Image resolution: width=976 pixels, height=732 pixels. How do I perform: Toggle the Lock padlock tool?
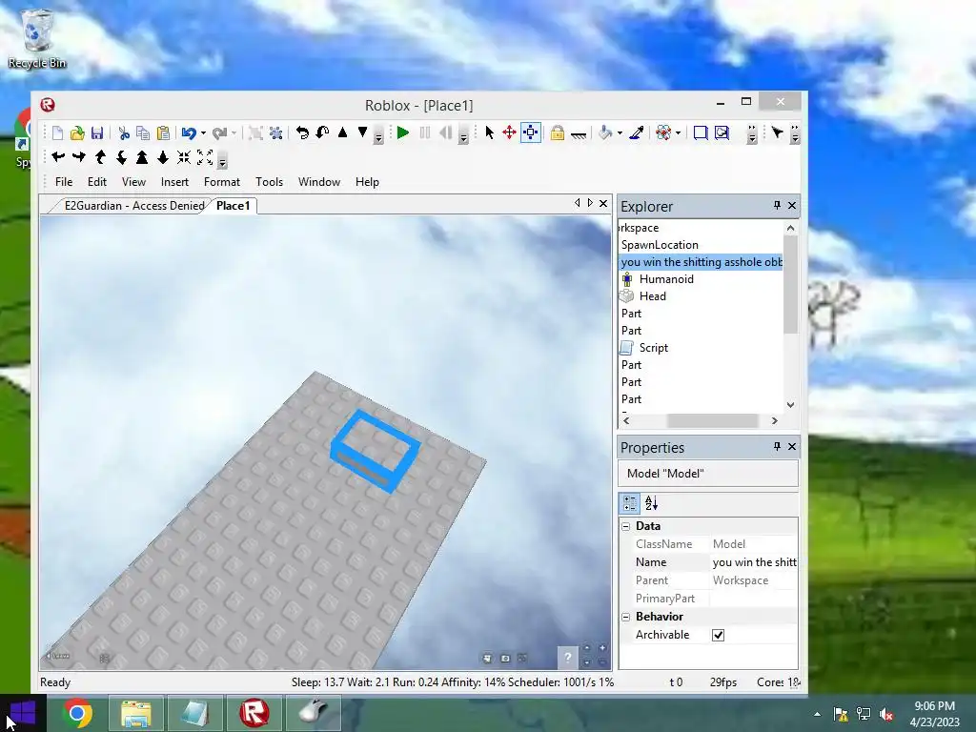click(557, 132)
